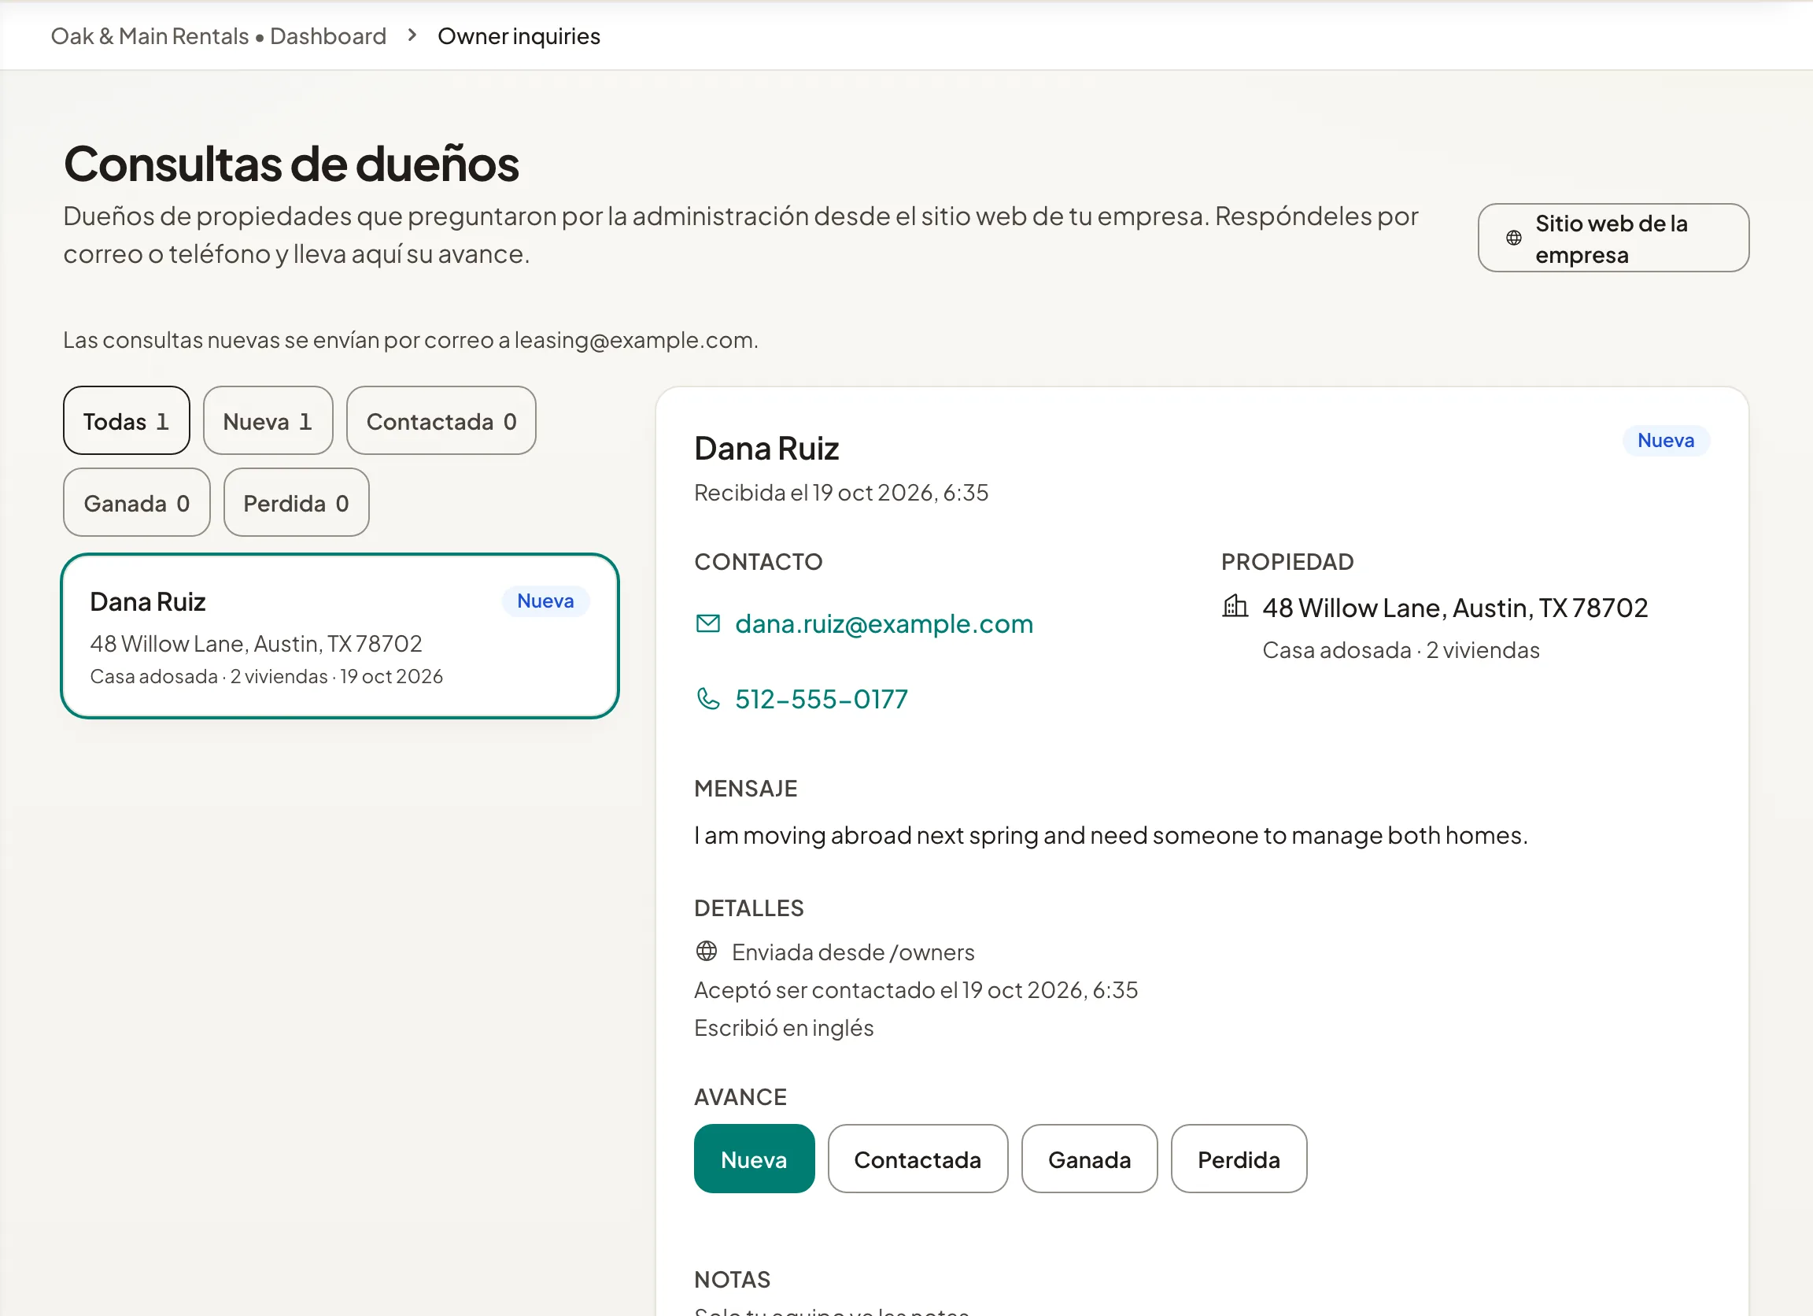
Task: Click the Consultas de dueños heading
Action: click(291, 164)
